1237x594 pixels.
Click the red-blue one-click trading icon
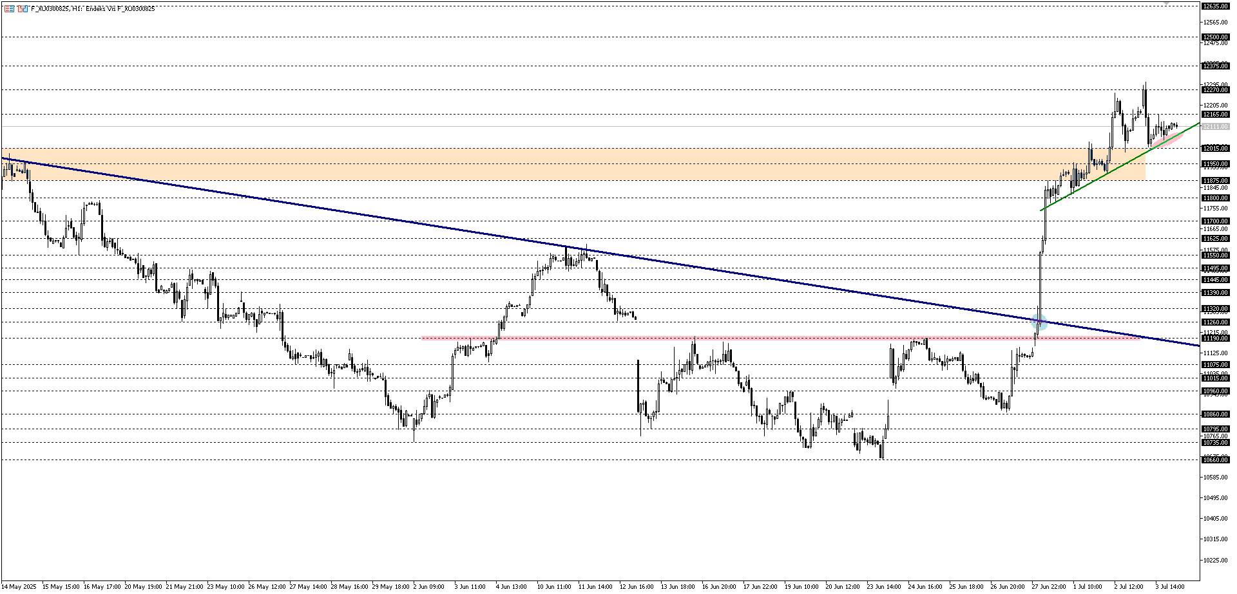9,8
